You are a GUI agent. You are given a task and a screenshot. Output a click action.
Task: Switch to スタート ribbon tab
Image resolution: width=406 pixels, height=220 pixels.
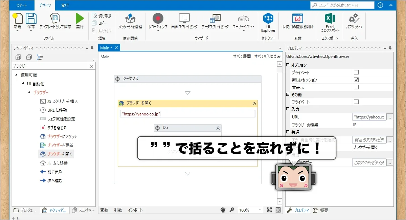[21, 5]
